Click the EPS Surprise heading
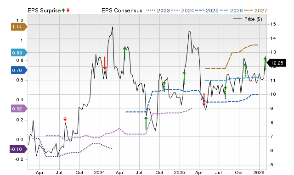Image resolution: width=294 pixels, height=175 pixels. [x=44, y=11]
